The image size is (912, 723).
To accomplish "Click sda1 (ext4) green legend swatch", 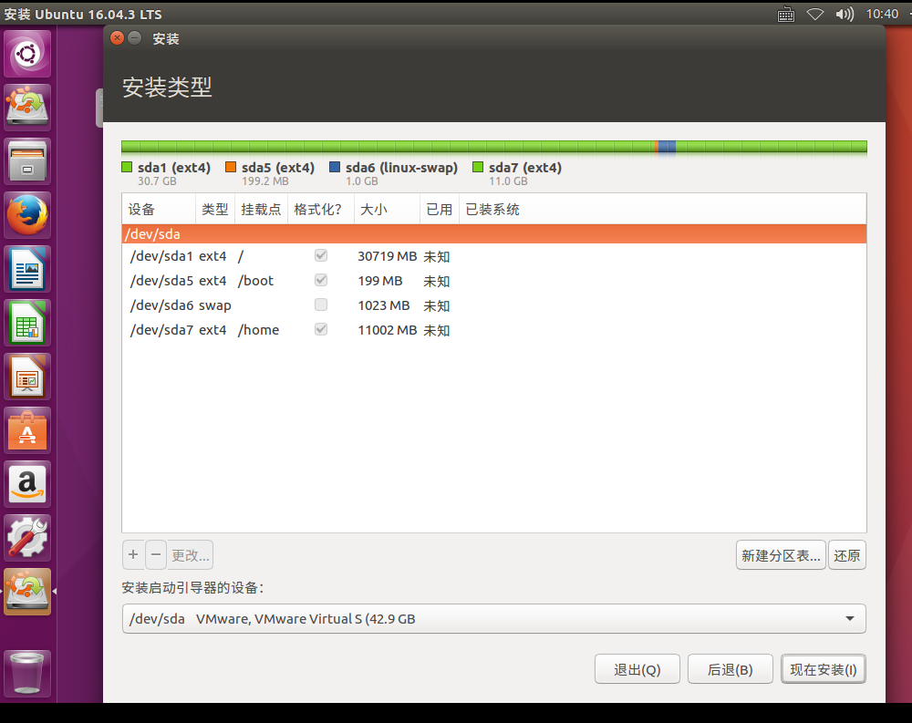I will (x=127, y=167).
